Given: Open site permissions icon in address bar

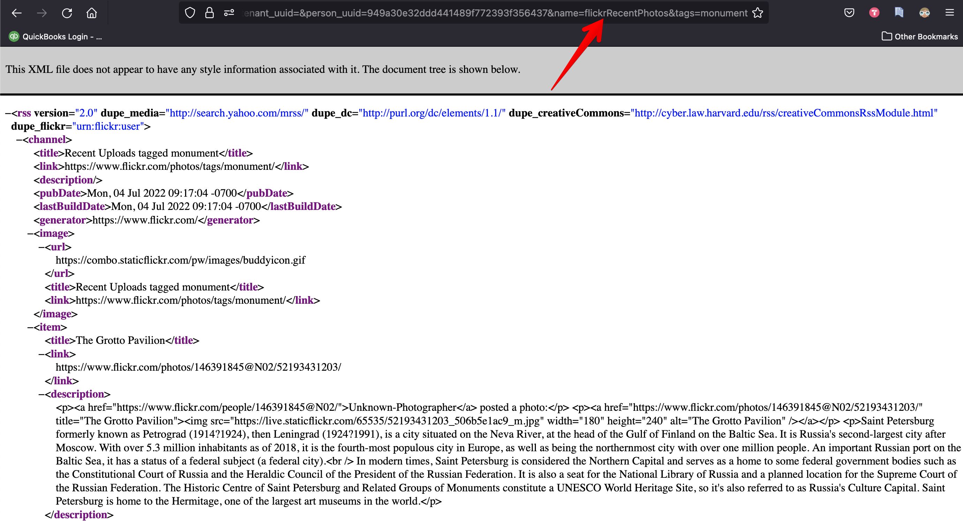Looking at the screenshot, I should click(229, 13).
